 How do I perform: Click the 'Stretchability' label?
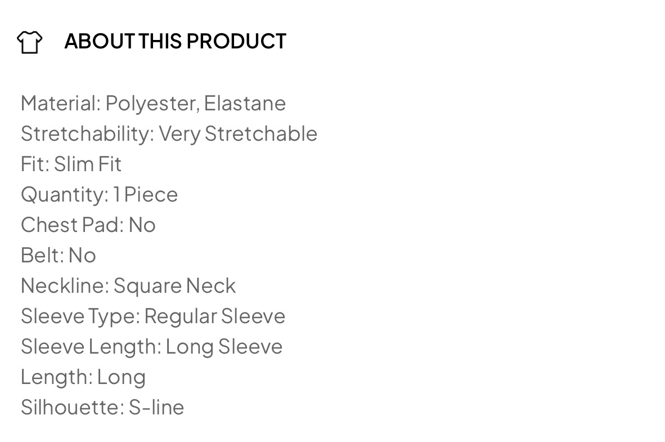87,133
